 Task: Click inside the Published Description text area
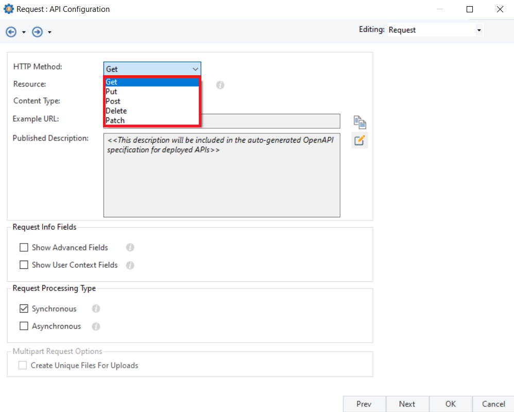point(221,180)
